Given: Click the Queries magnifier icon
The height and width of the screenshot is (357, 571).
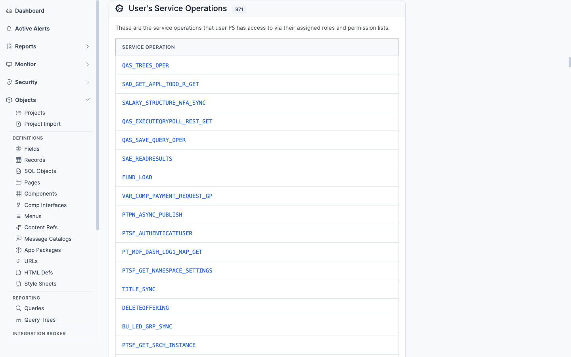Looking at the screenshot, I should (x=19, y=308).
